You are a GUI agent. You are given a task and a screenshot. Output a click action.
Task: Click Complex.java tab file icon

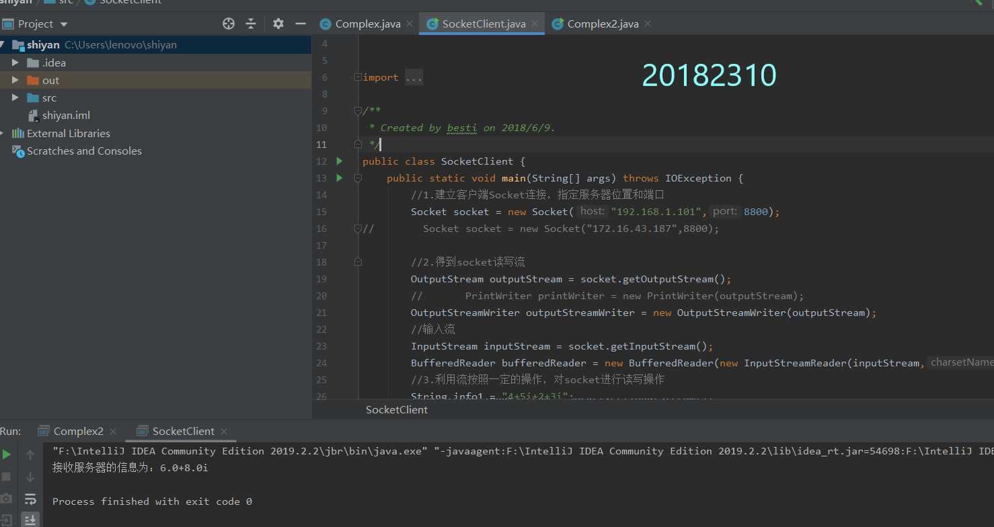pos(326,24)
